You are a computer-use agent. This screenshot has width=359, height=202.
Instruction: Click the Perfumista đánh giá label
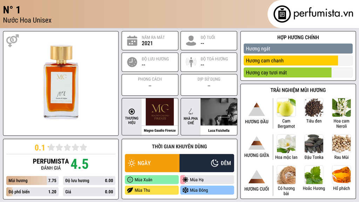pos(50,164)
